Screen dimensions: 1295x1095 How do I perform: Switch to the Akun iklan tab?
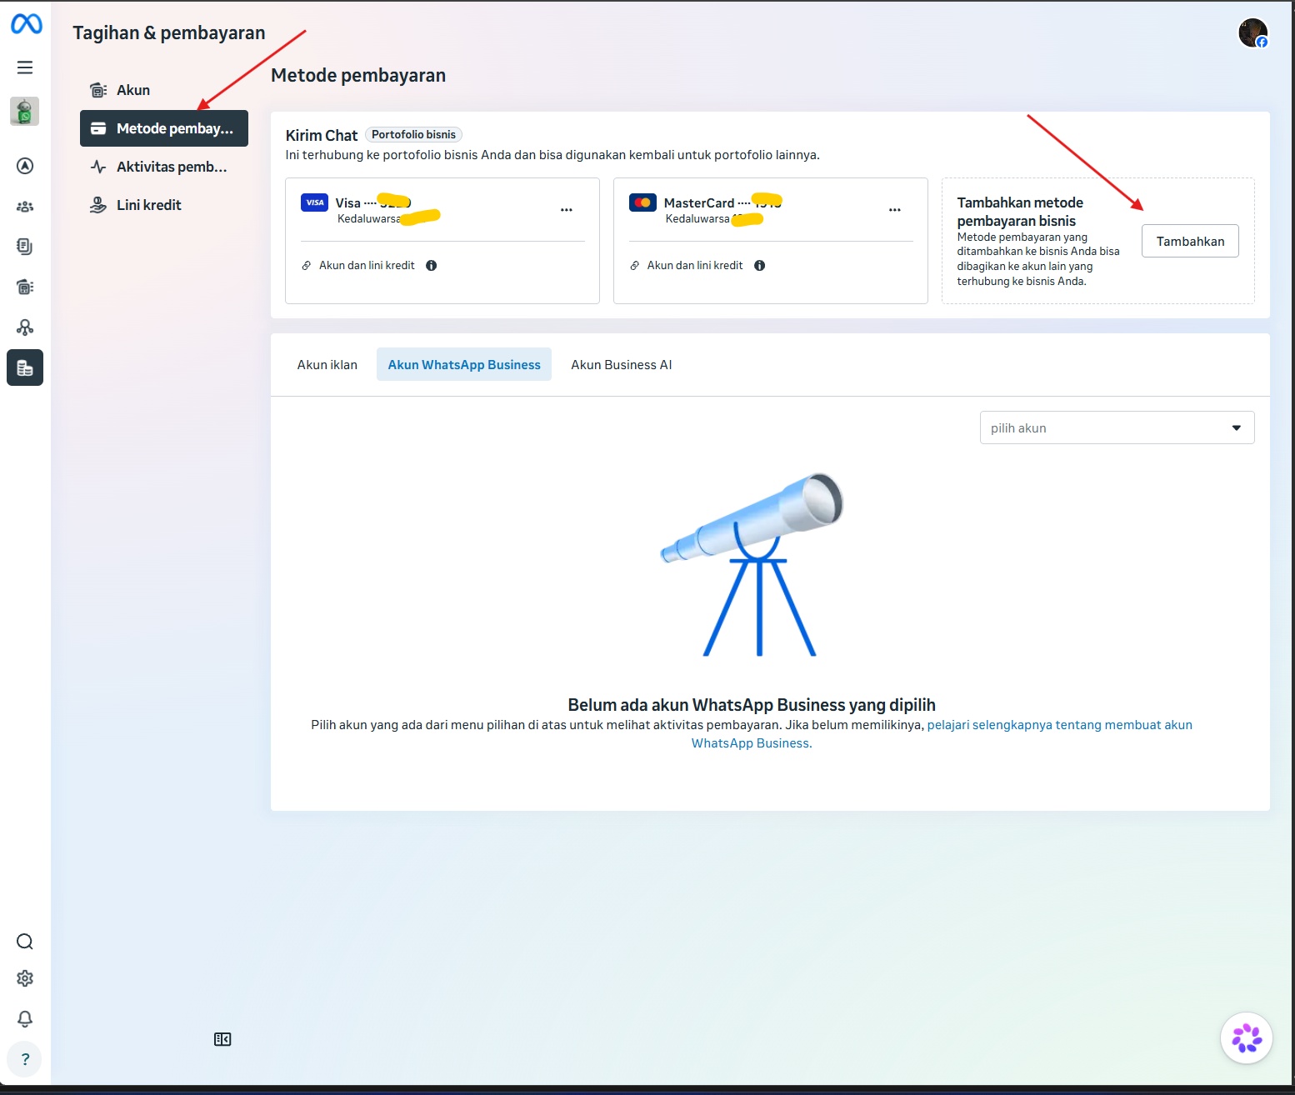327,365
